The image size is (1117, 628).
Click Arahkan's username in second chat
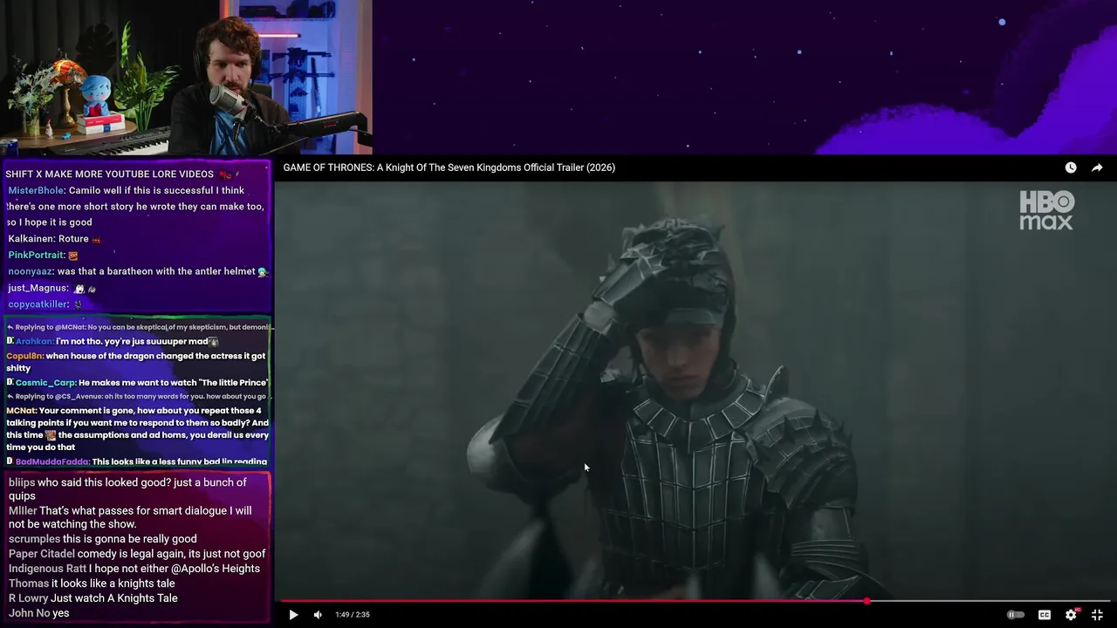35,341
